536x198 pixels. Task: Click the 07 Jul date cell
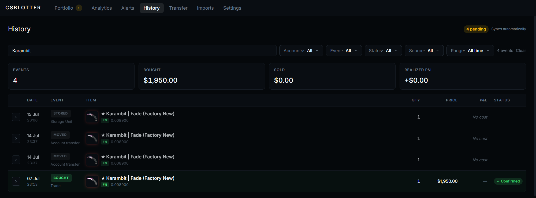[33, 181]
